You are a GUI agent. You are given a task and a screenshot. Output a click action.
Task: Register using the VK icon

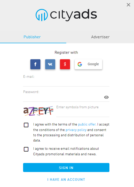[x=50, y=64]
